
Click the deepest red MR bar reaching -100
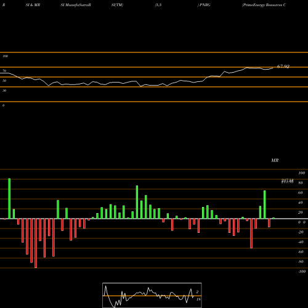(x=36, y=243)
